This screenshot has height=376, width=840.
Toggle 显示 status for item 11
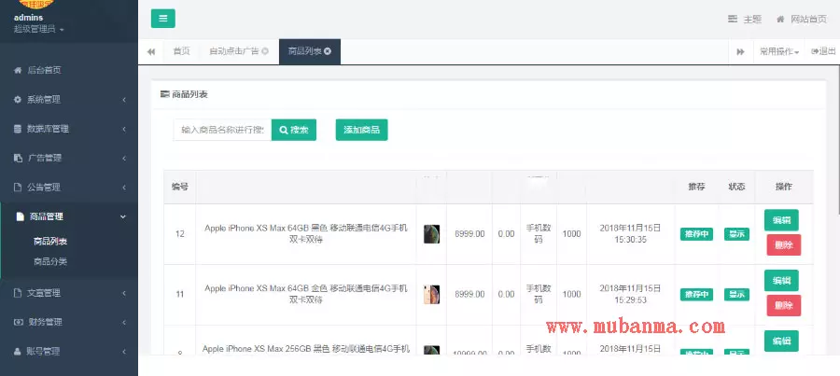pos(736,294)
